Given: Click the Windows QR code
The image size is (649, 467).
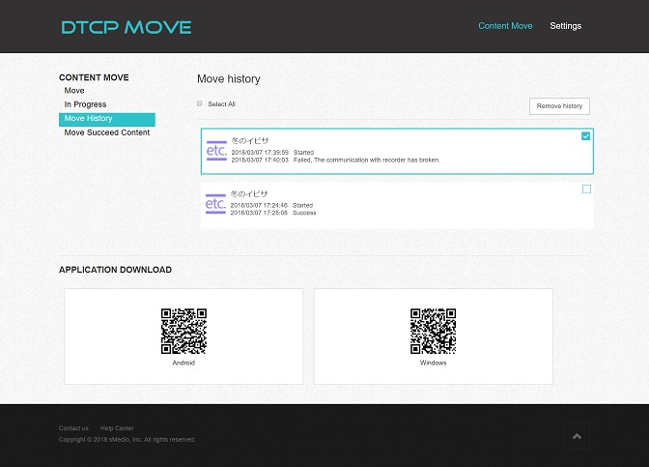Looking at the screenshot, I should [x=433, y=332].
